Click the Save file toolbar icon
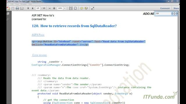Screen dimensions: 186x104 [13, 8]
